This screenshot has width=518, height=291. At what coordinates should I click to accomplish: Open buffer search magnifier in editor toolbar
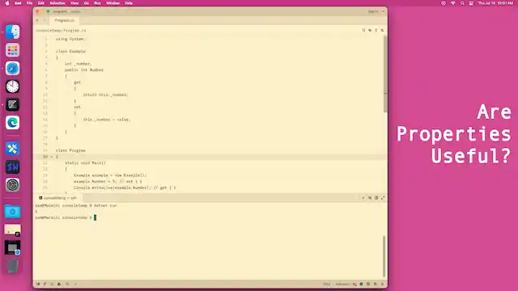click(363, 30)
